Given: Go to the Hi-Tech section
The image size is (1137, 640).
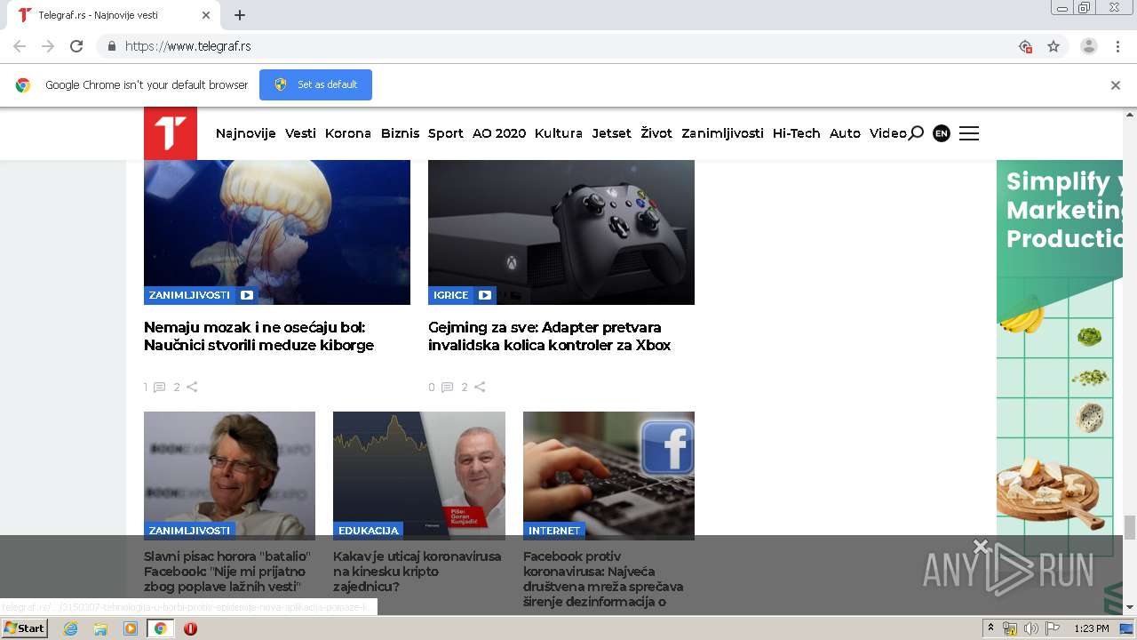Looking at the screenshot, I should 797,133.
